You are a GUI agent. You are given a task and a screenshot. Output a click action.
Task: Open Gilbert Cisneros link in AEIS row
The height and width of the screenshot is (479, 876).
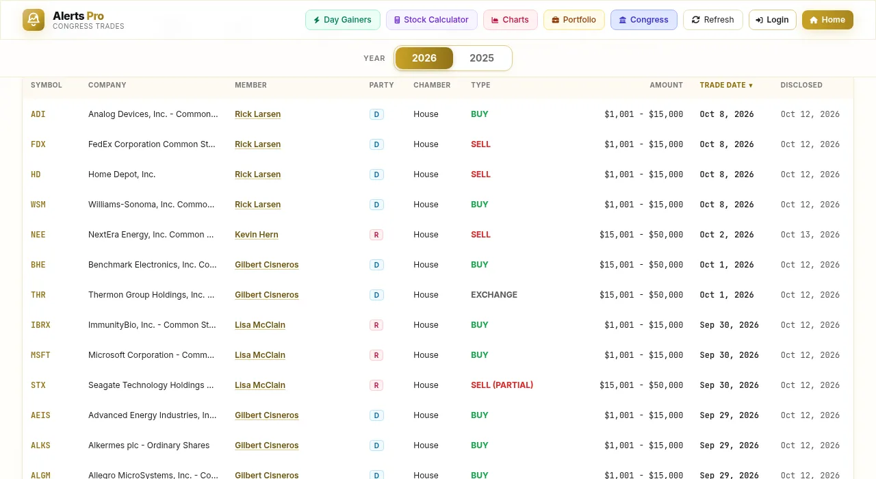click(267, 415)
